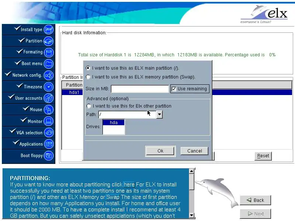Viewport: 295px width, 221px height.
Task: Click the Monitor computer icon
Action: [x=49, y=121]
